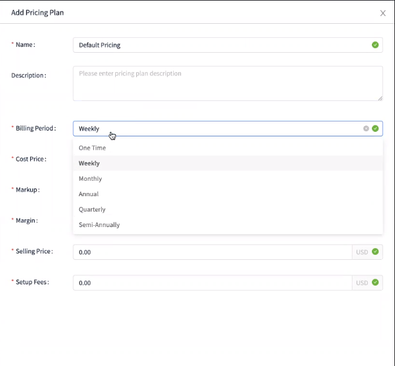Click into the Name text field

pyautogui.click(x=219, y=45)
